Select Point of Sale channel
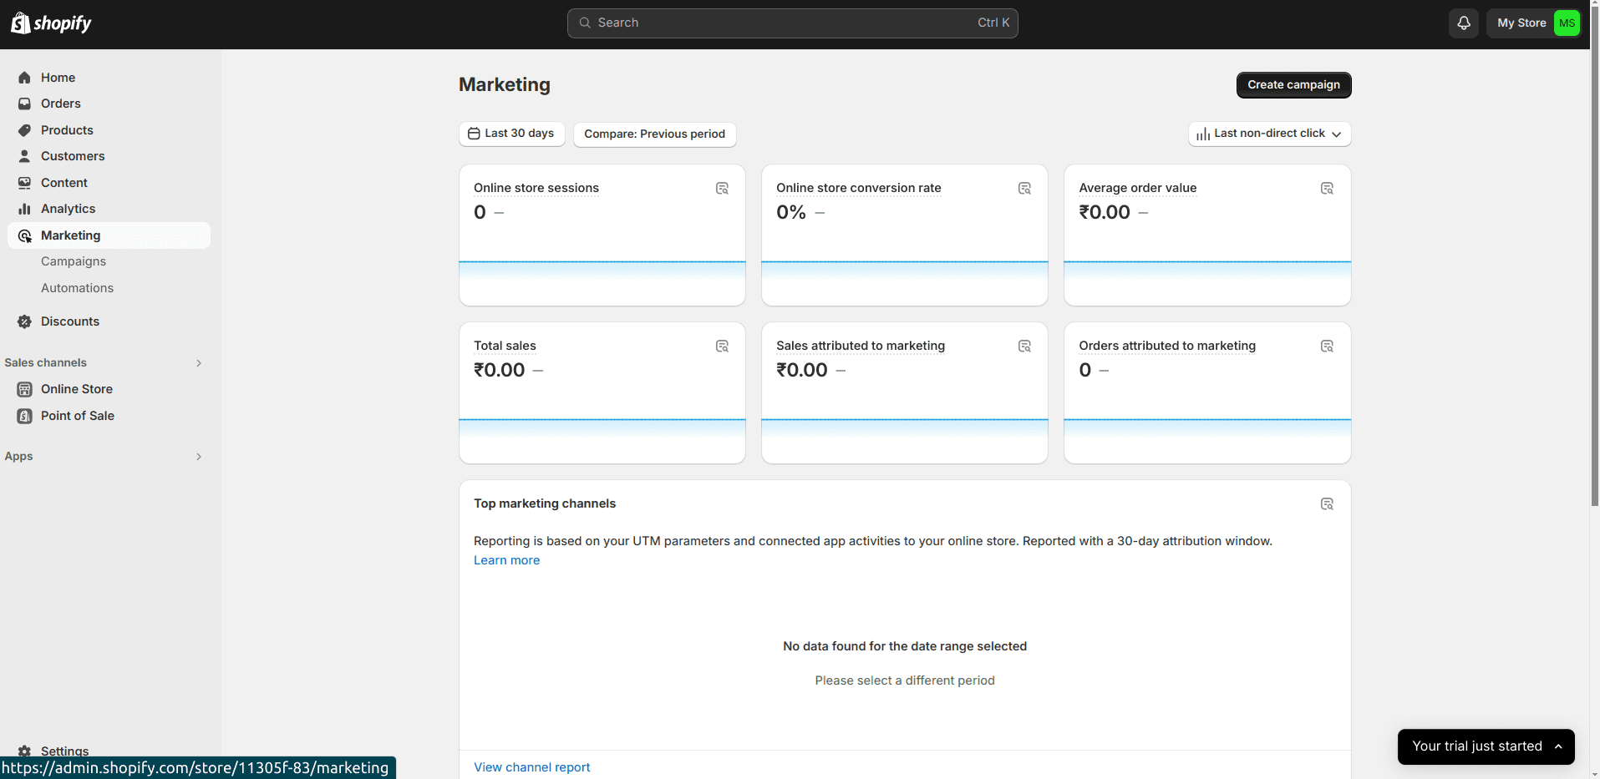This screenshot has height=779, width=1600. tap(78, 416)
